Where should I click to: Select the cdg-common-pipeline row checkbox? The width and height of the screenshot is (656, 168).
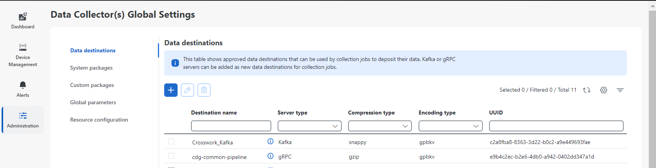pyautogui.click(x=171, y=156)
